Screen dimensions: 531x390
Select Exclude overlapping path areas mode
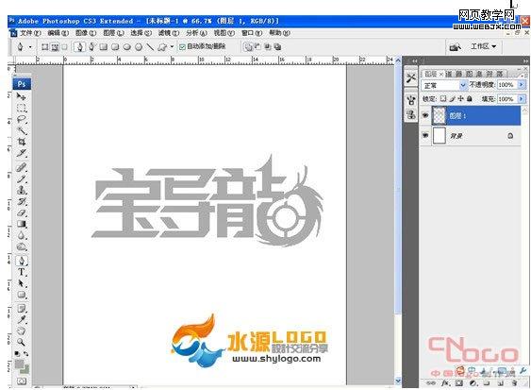click(x=277, y=47)
